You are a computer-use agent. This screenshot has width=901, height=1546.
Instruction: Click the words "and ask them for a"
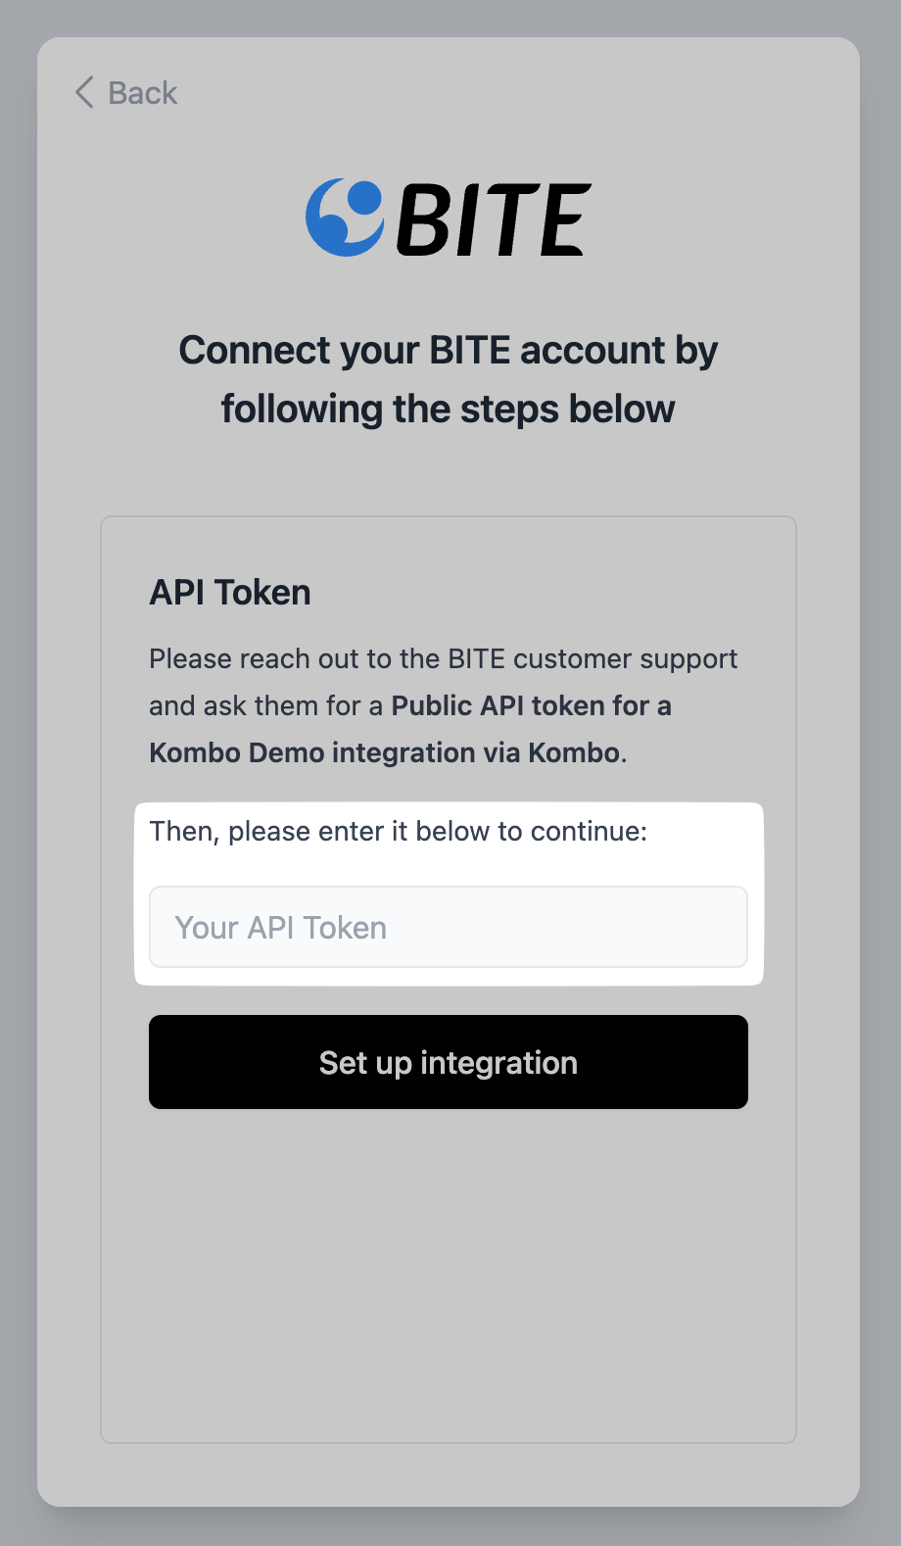[265, 706]
